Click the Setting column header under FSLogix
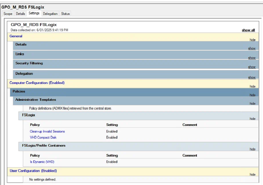This screenshot has width=263, height=185. tap(112, 125)
